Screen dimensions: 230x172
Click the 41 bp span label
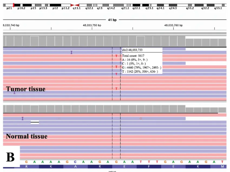click(x=112, y=20)
